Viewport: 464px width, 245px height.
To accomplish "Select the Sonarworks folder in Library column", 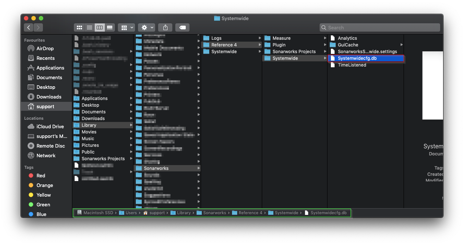I will pyautogui.click(x=167, y=168).
